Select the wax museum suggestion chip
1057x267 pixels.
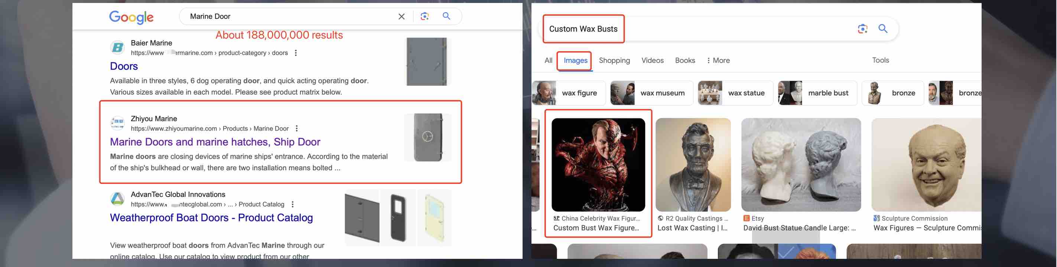tap(651, 93)
